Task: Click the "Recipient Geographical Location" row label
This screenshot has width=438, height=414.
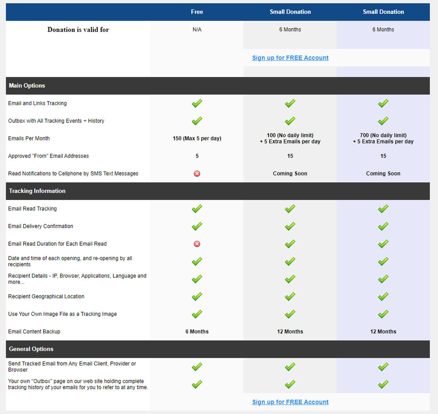Action: pos(46,296)
